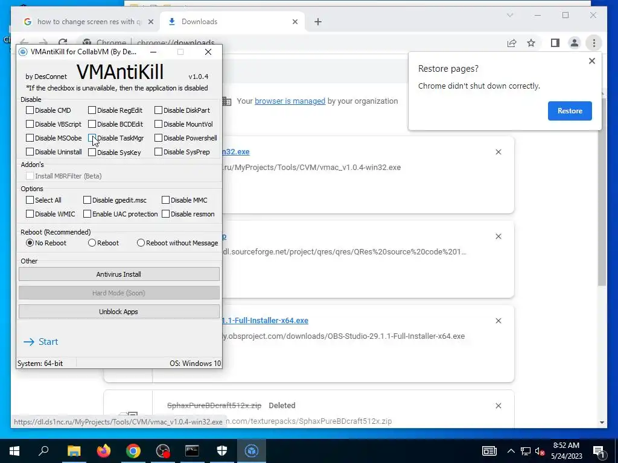This screenshot has width=618, height=463.
Task: Open the news widget taskbar icon
Action: pyautogui.click(x=489, y=451)
